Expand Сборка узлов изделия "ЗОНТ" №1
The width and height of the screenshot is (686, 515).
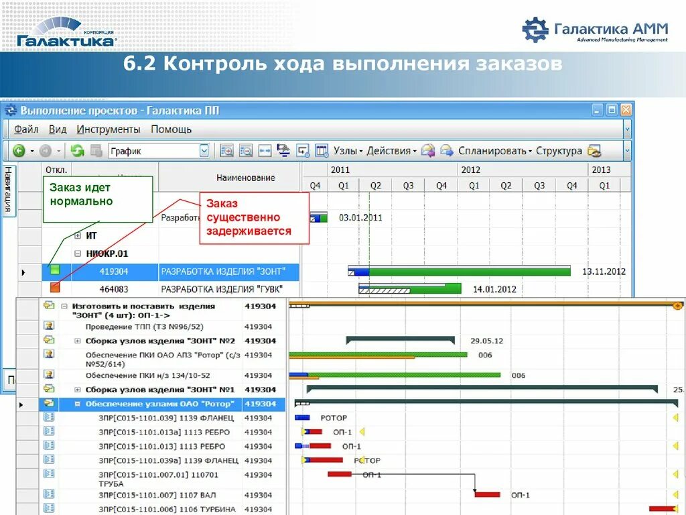click(78, 390)
